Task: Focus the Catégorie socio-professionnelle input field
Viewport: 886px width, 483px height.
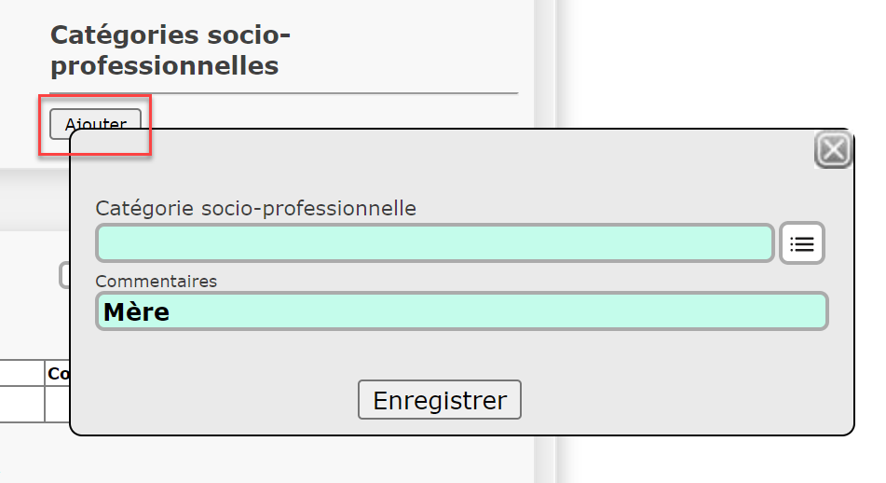Action: [x=434, y=243]
